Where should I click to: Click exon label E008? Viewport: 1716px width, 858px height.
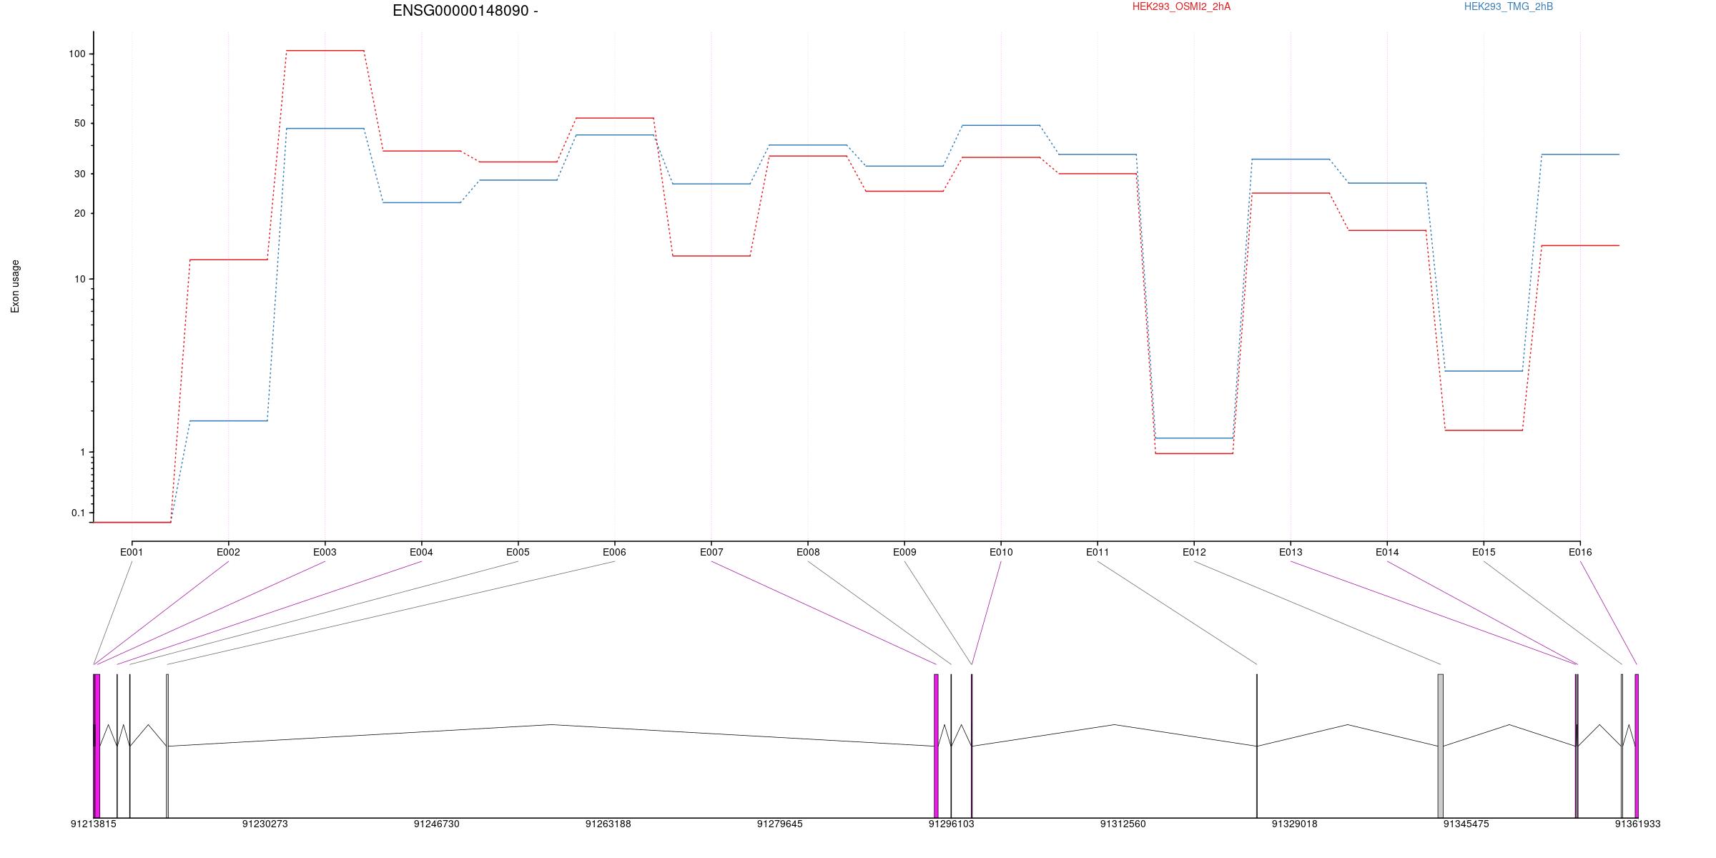[808, 552]
